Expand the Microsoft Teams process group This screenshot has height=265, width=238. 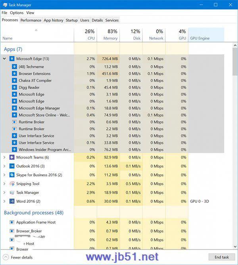[4, 157]
